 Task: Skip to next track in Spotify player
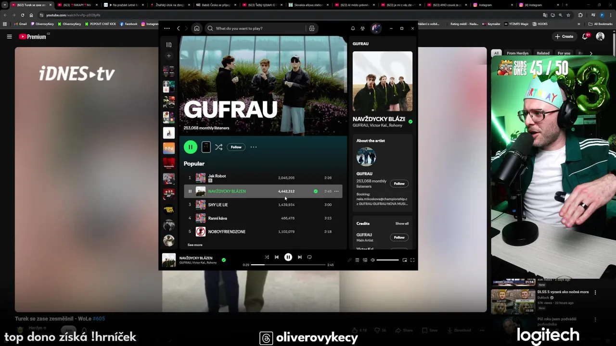tap(299, 257)
